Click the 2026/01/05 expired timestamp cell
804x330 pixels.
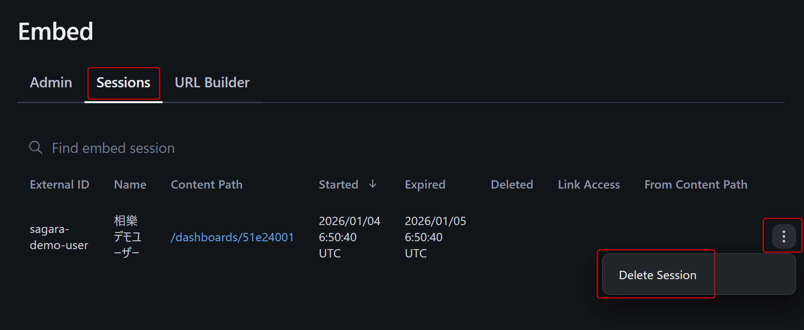[435, 237]
